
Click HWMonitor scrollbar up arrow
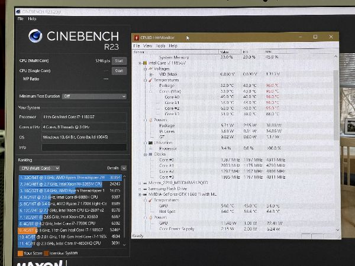336,56
